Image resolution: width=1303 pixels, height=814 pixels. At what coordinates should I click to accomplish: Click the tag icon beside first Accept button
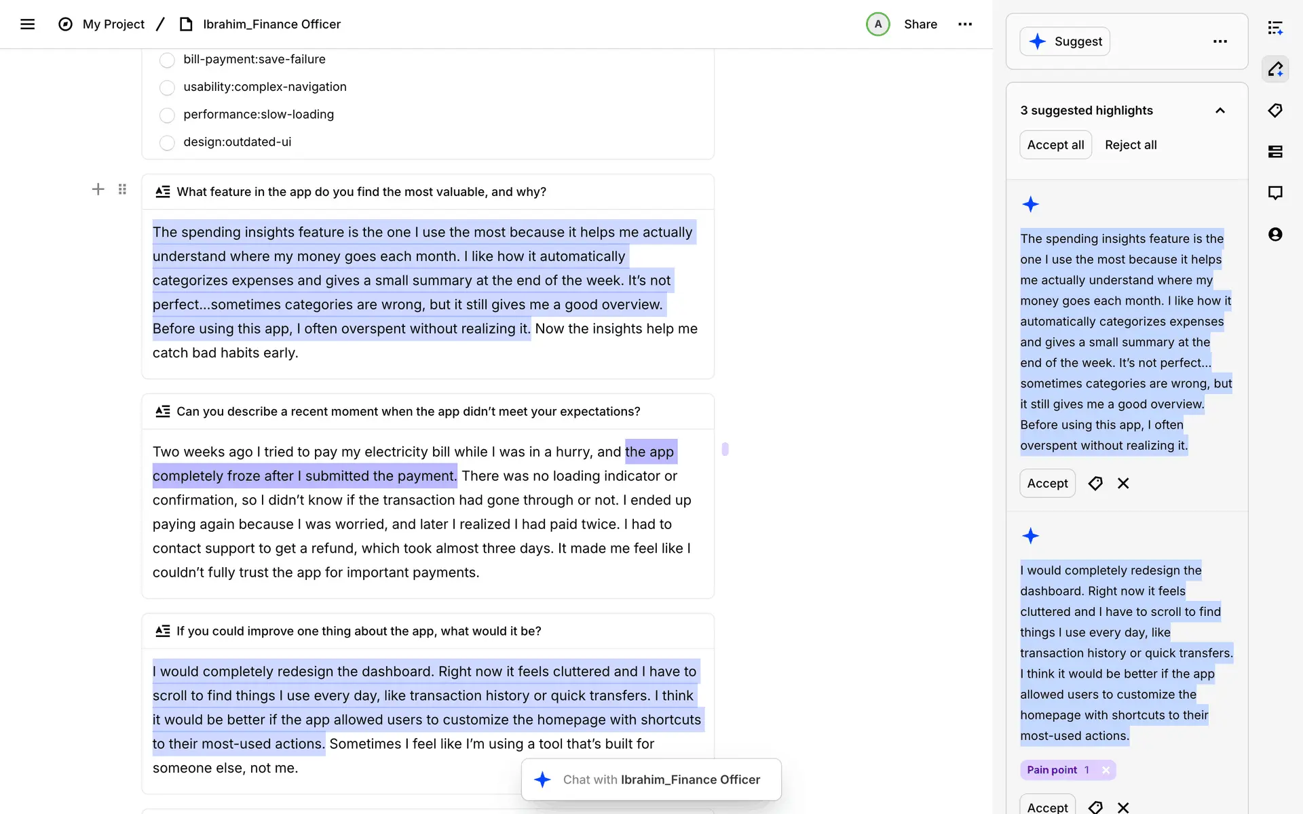click(1095, 483)
